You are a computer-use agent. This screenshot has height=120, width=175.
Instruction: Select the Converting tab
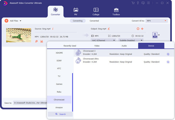pyautogui.click(x=78, y=21)
